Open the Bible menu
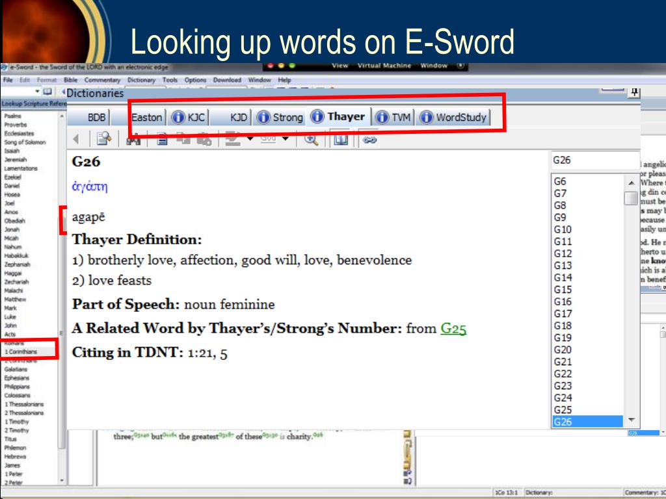Viewport: 666px width, 499px height. pos(70,80)
